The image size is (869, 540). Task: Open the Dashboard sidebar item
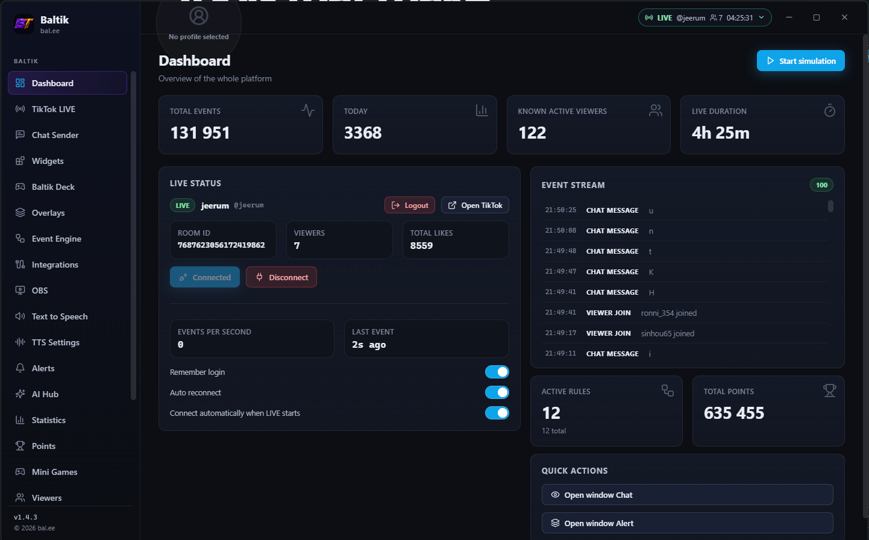(67, 83)
